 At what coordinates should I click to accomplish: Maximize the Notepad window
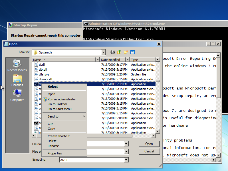213,44
